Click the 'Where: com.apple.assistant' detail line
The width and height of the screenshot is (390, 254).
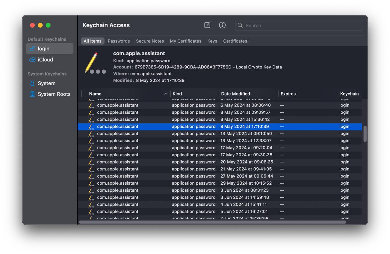pos(142,74)
